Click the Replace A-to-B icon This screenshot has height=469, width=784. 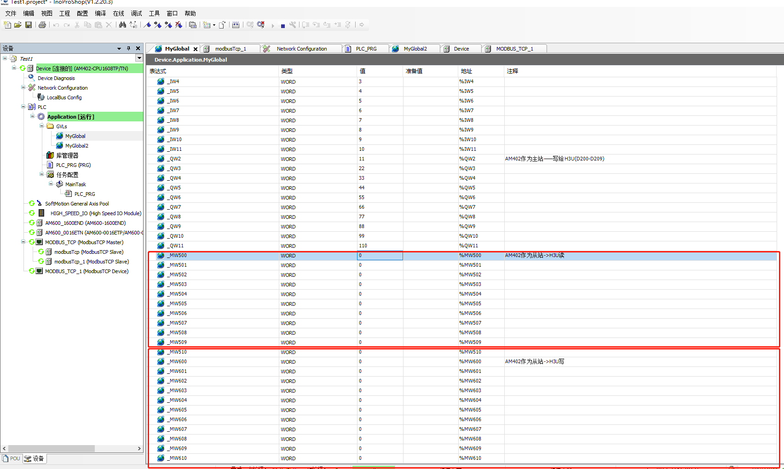pyautogui.click(x=133, y=25)
